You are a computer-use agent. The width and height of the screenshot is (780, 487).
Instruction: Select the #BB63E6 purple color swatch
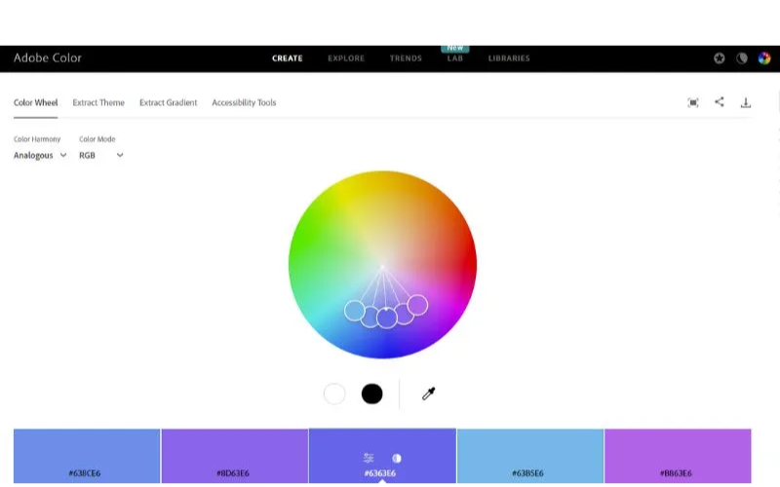[678, 455]
